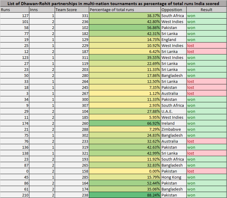Click the Result column header
Viewport: 227px width, 198px height.
[x=207, y=10]
